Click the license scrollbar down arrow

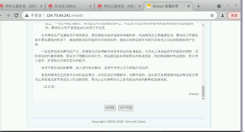point(203,99)
